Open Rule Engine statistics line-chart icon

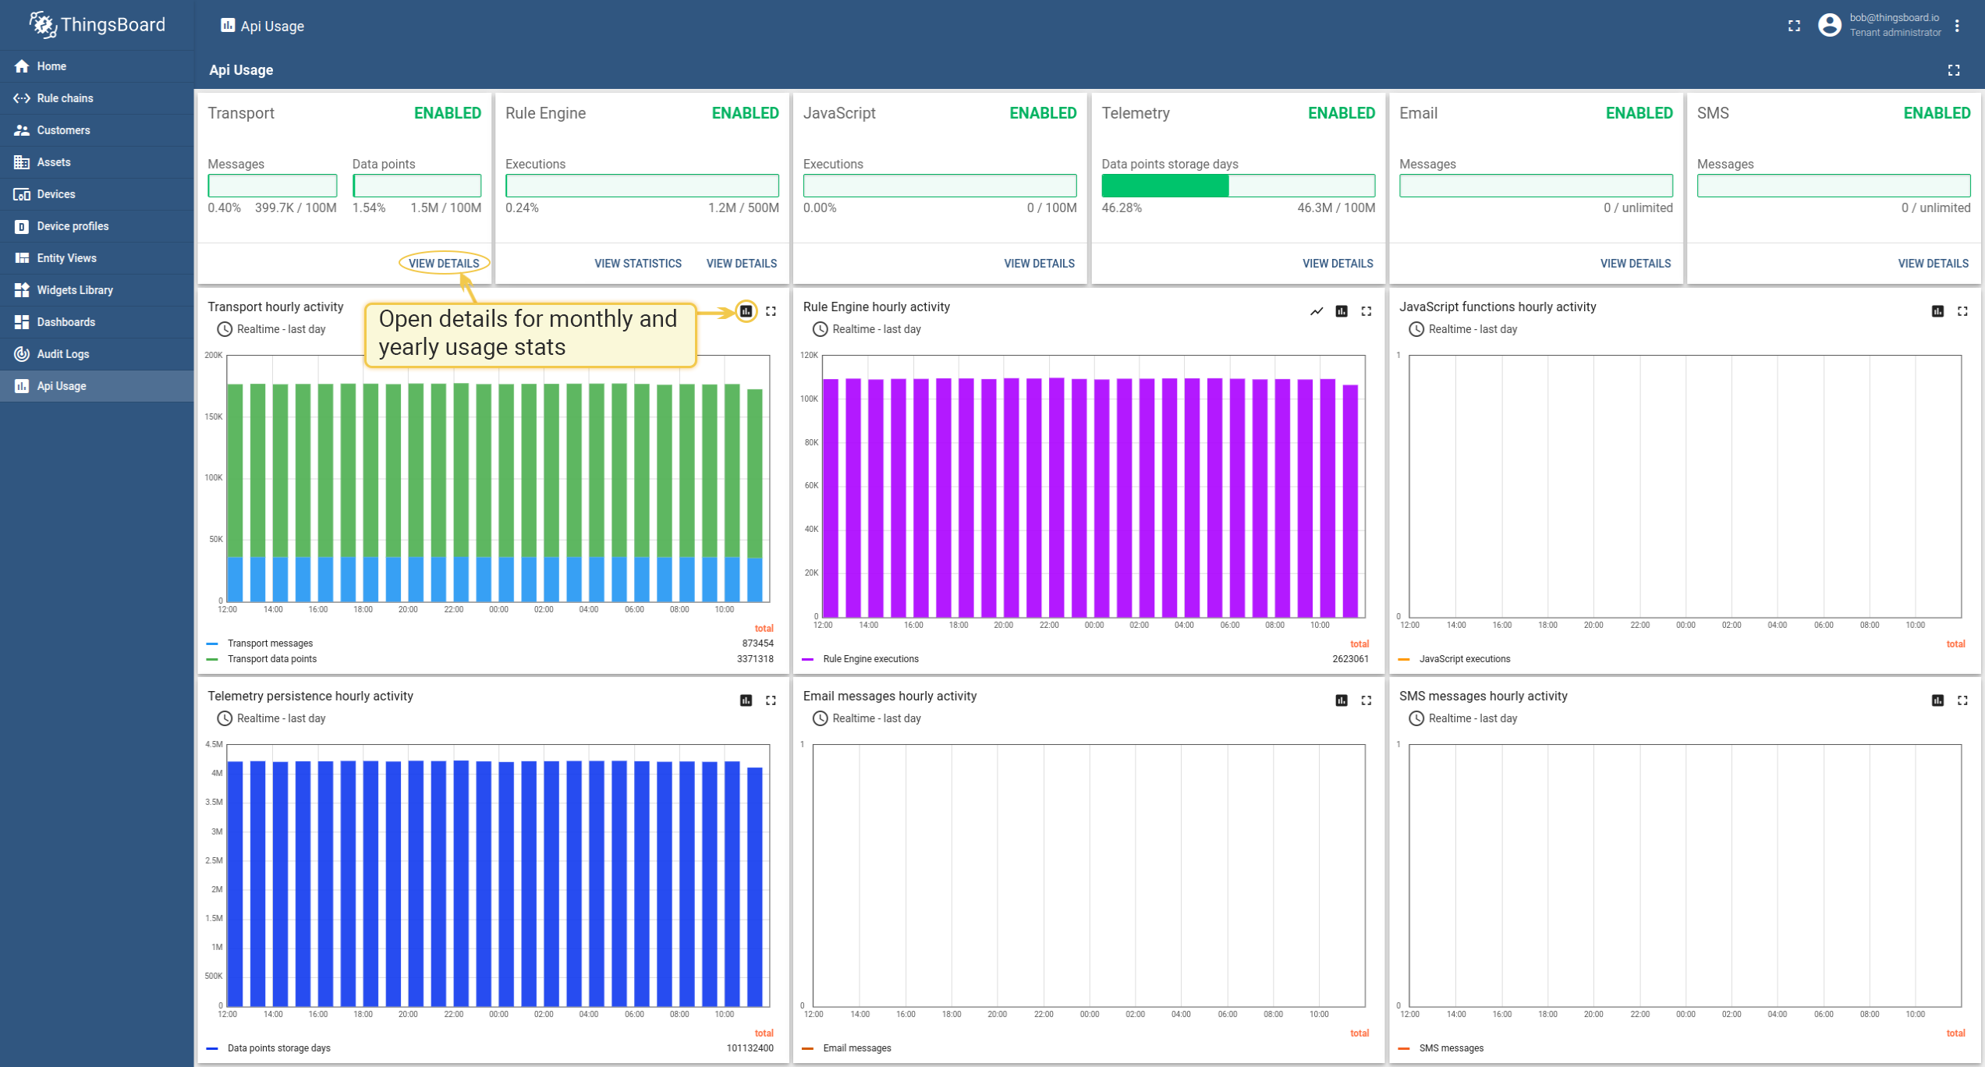pos(1317,311)
